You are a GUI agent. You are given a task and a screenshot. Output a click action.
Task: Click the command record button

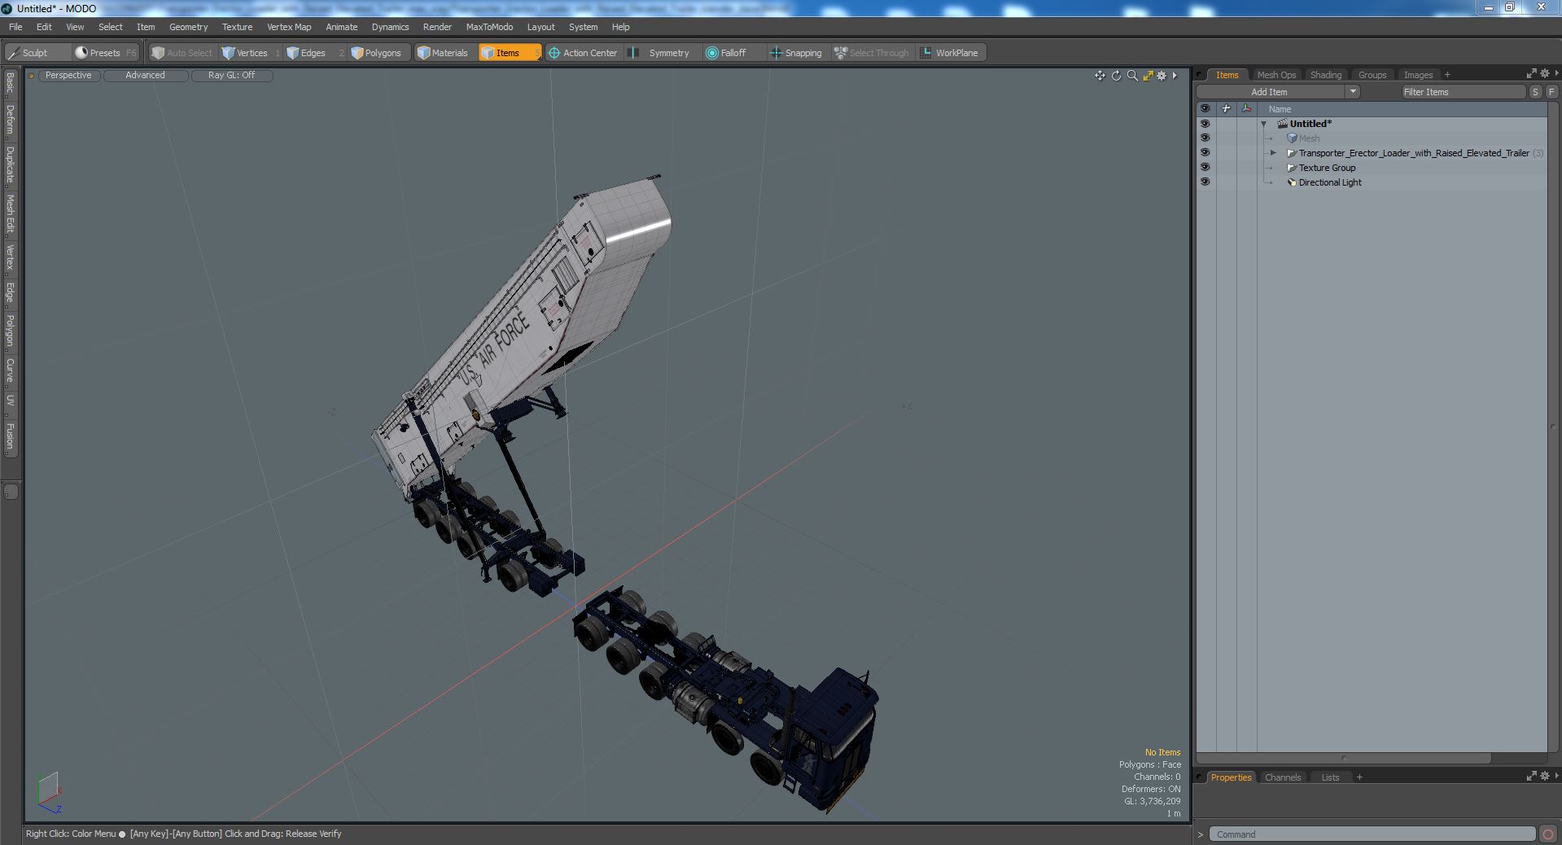click(x=1547, y=834)
